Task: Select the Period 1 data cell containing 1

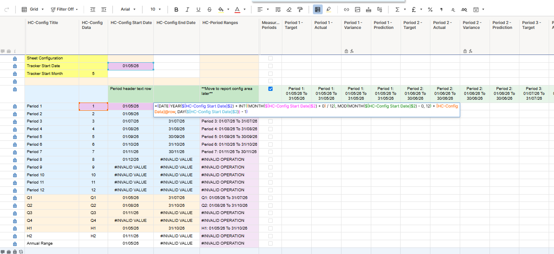Action: click(93, 106)
